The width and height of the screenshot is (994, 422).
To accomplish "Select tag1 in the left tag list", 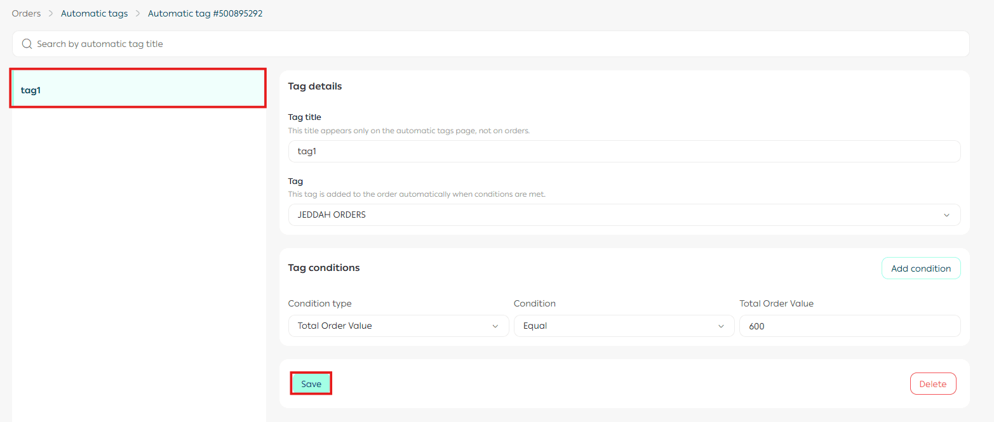I will coord(138,89).
